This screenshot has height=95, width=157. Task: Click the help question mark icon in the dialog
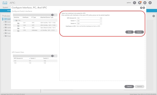point(141,8)
